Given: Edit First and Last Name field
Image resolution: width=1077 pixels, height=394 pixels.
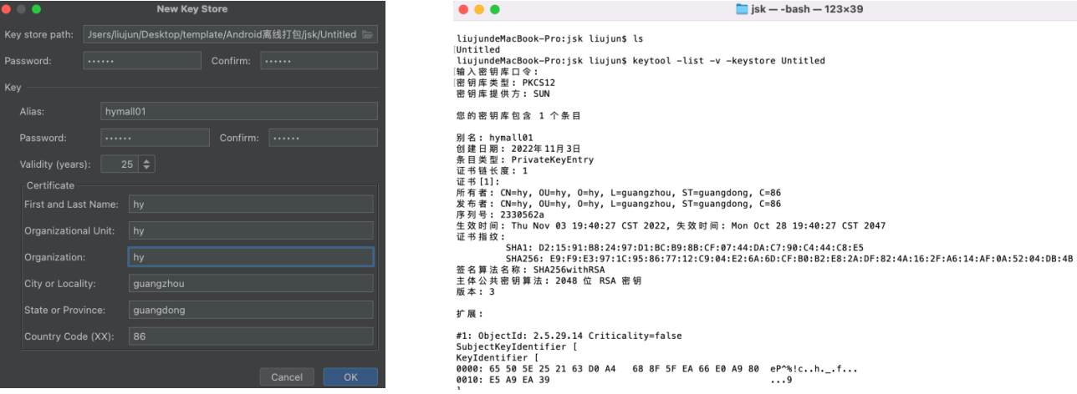Looking at the screenshot, I should point(251,205).
